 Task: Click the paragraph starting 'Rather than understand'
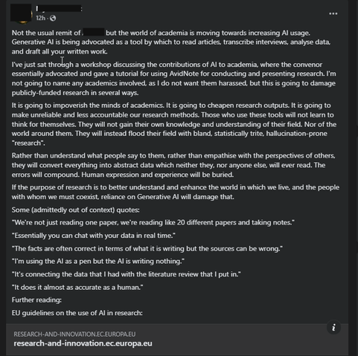(x=173, y=165)
